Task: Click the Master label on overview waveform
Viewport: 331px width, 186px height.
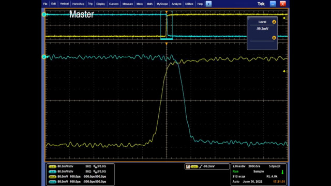Action: (x=82, y=14)
